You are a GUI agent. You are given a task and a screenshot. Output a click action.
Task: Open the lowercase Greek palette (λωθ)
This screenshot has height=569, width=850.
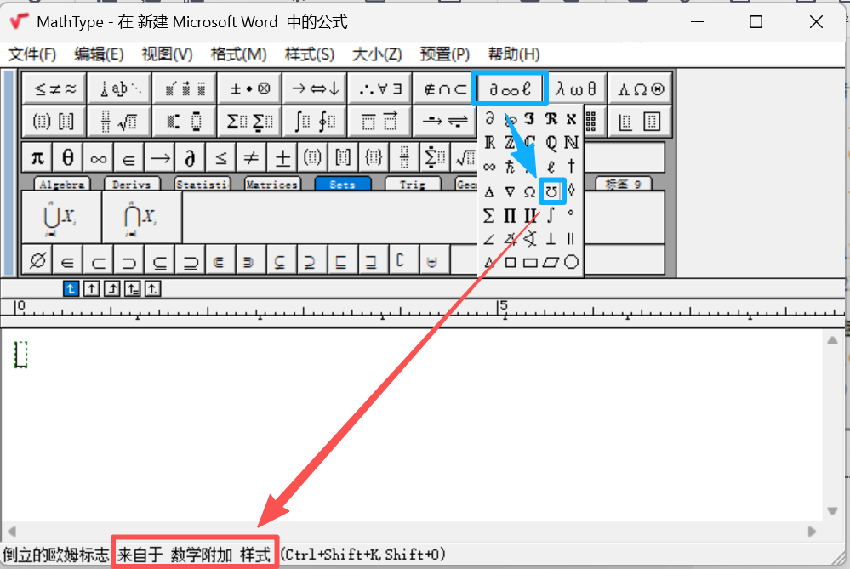576,88
